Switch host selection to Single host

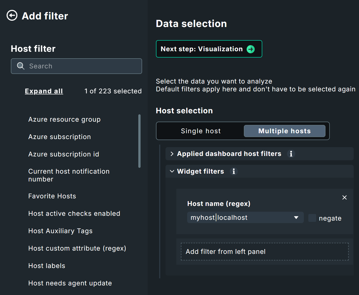pyautogui.click(x=201, y=131)
